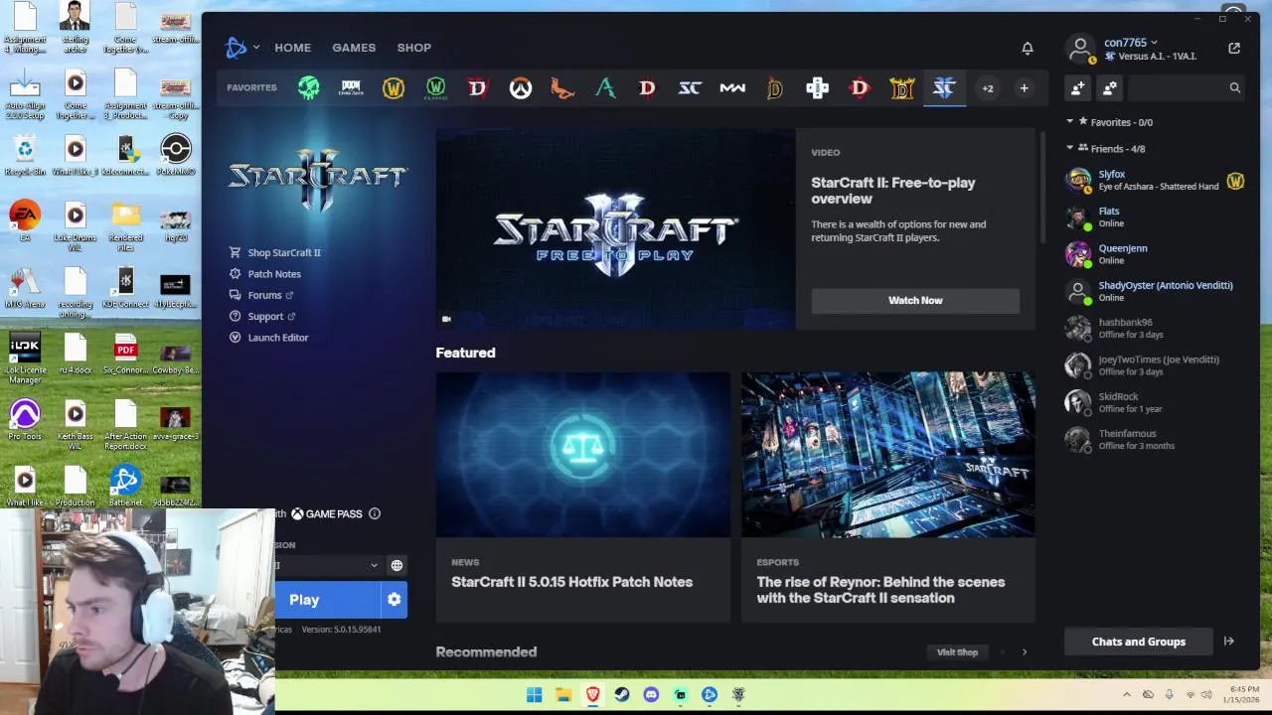Select friend Slyfox in friends list

pos(1156,181)
